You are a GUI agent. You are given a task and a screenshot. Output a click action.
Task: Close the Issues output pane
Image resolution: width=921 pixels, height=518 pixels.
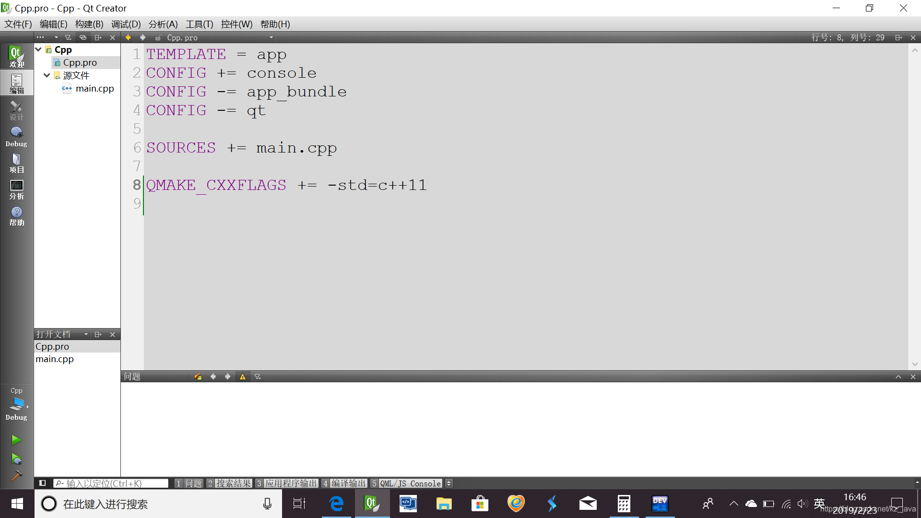click(913, 377)
